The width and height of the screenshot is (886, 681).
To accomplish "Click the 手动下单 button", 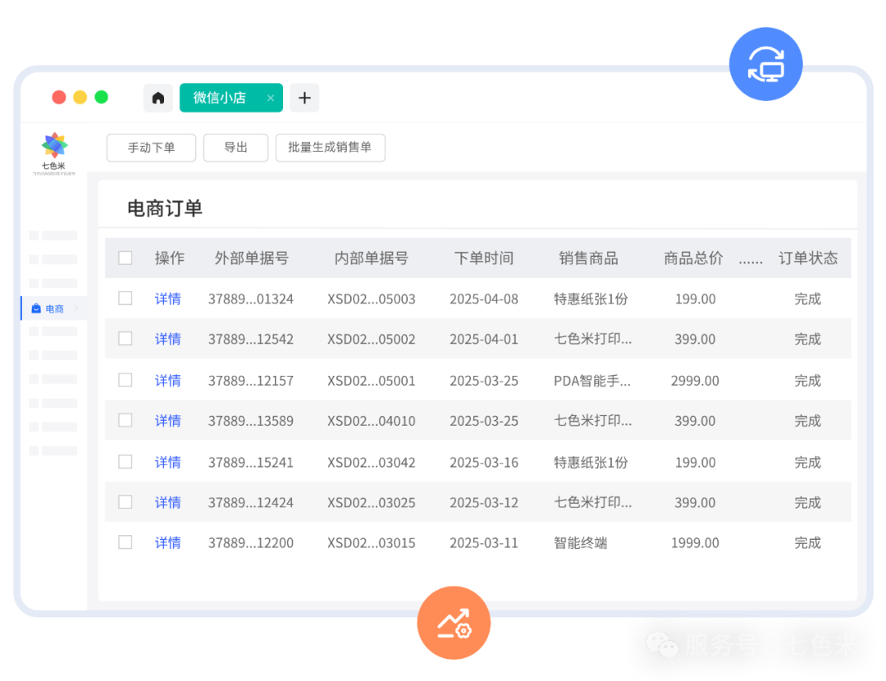I will (x=151, y=148).
